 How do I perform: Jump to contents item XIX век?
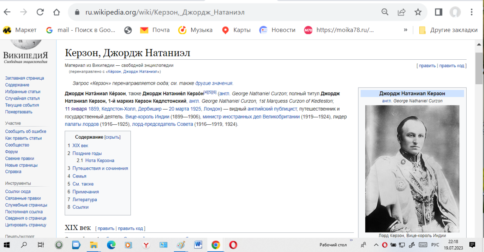(x=80, y=145)
